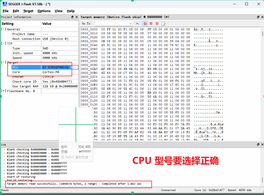
Task: Click the J-Flash application icon
Action: 5,4
